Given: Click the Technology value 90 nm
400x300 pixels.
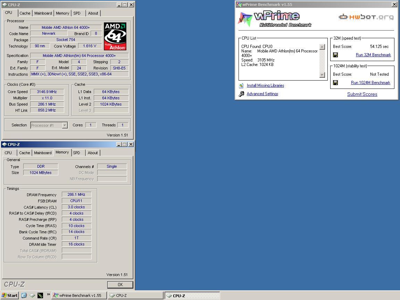Looking at the screenshot, I should [40, 46].
